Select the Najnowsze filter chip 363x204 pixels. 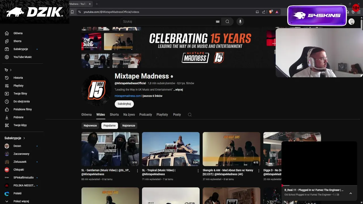point(90,126)
